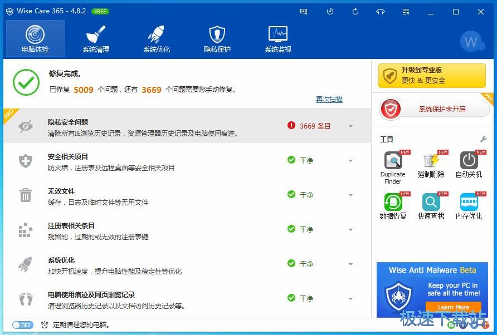Image resolution: width=497 pixels, height=335 pixels.
Task: Select the 无效文件 row title
Action: coord(61,191)
